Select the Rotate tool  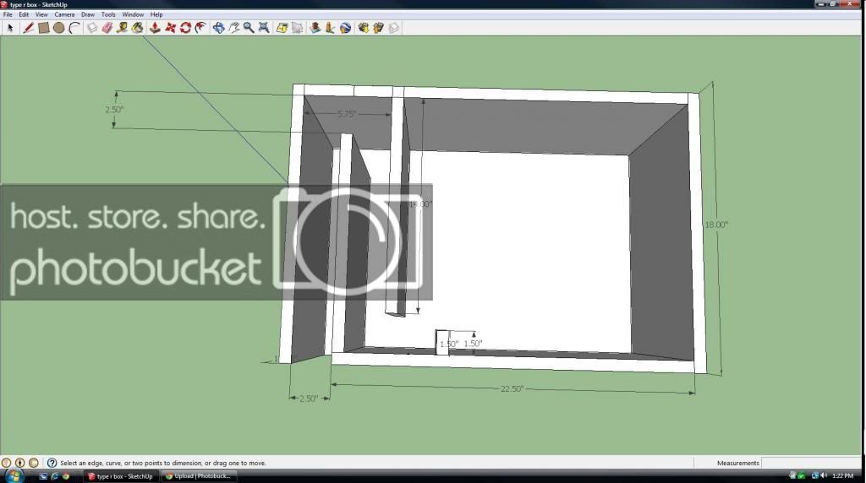[185, 28]
